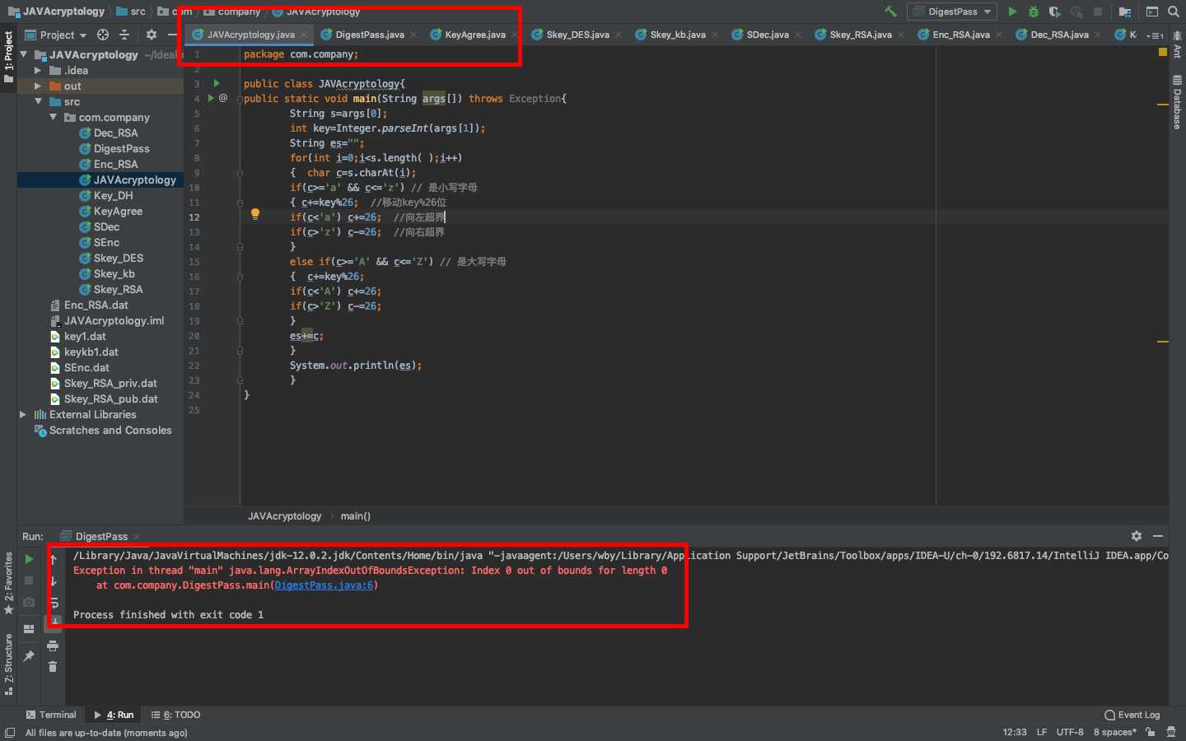This screenshot has width=1186, height=741.
Task: Switch to the Skey_DES.java editor tab
Action: pyautogui.click(x=577, y=35)
